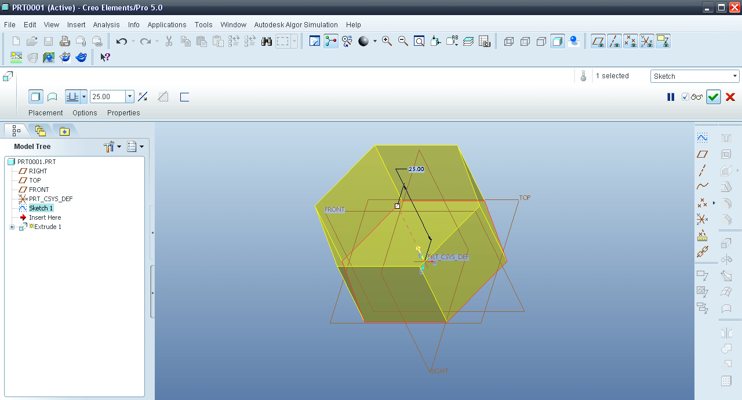Select Sketch 1 in Model Tree

pos(41,208)
